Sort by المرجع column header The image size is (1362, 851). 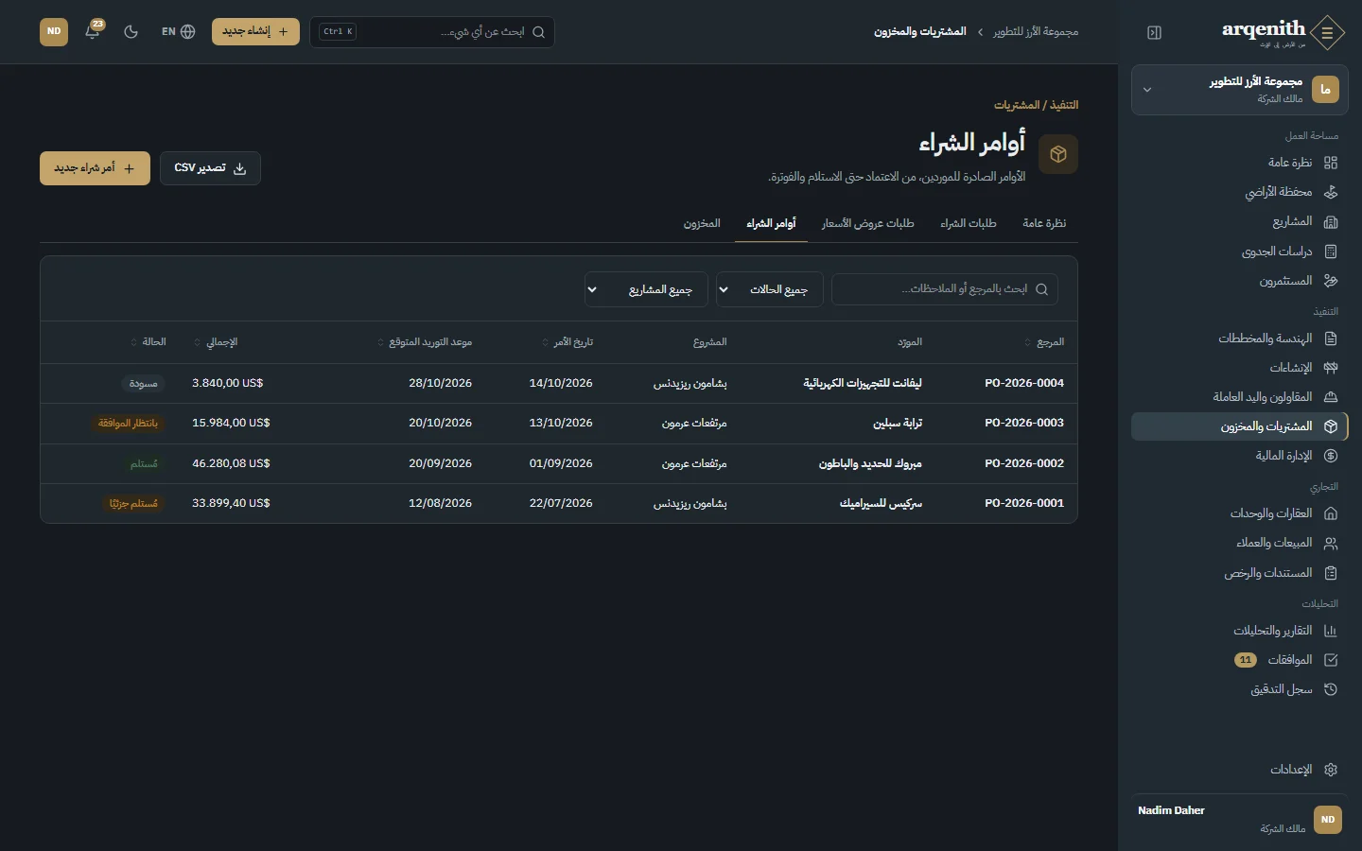tap(1045, 342)
